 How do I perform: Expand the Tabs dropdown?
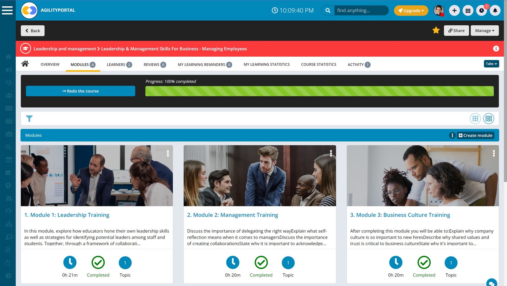(x=491, y=64)
